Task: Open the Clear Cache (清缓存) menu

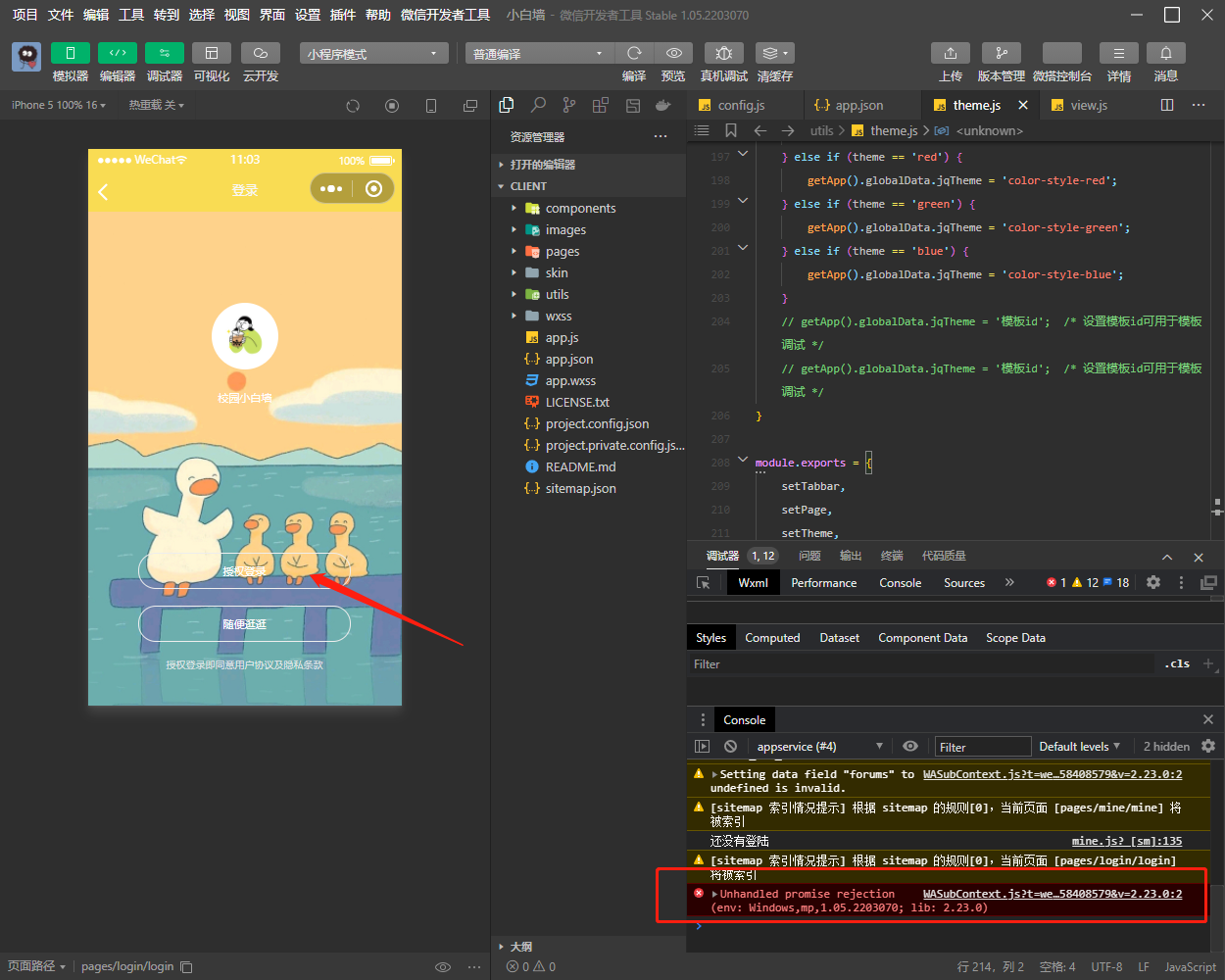Action: click(x=775, y=53)
